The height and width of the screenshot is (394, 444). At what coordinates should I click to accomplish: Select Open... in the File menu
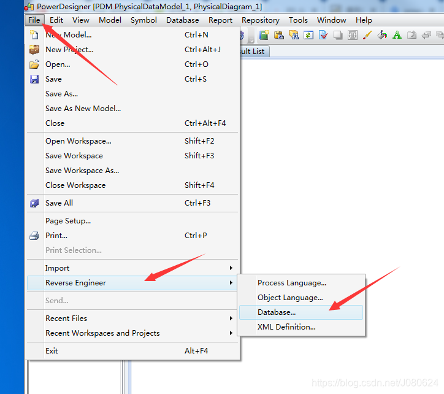pyautogui.click(x=132, y=64)
